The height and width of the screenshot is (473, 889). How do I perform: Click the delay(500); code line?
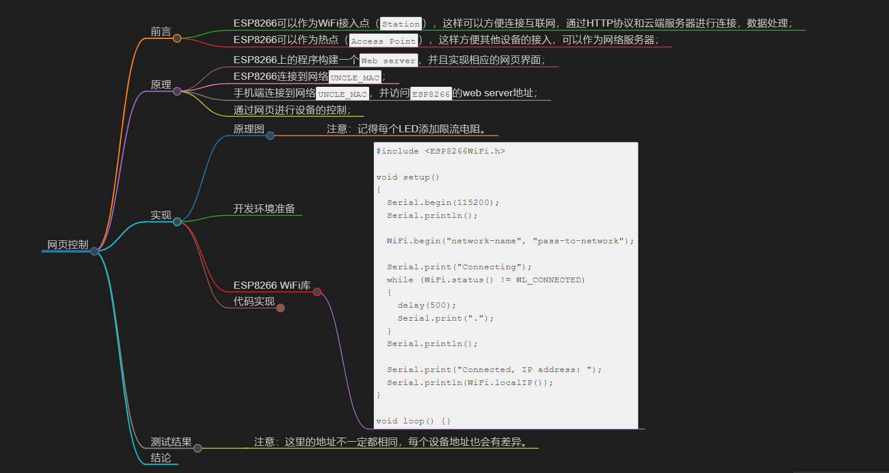pos(427,305)
